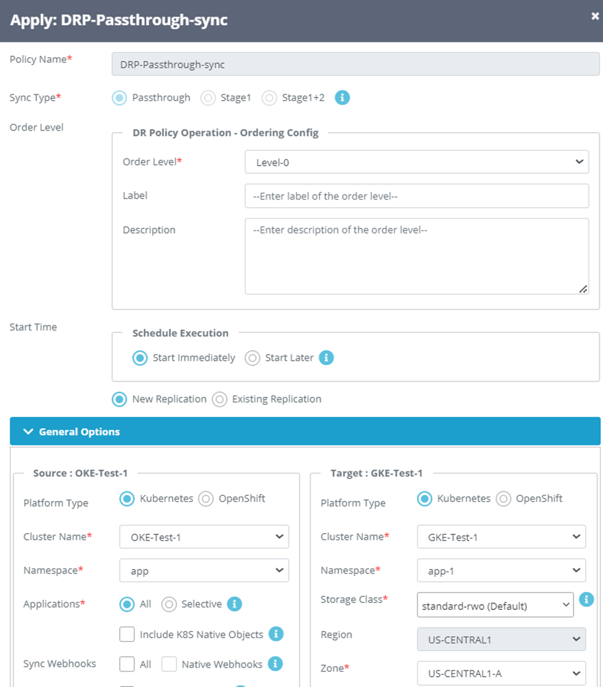Select New Replication radio button
This screenshot has width=603, height=687.
tap(119, 399)
